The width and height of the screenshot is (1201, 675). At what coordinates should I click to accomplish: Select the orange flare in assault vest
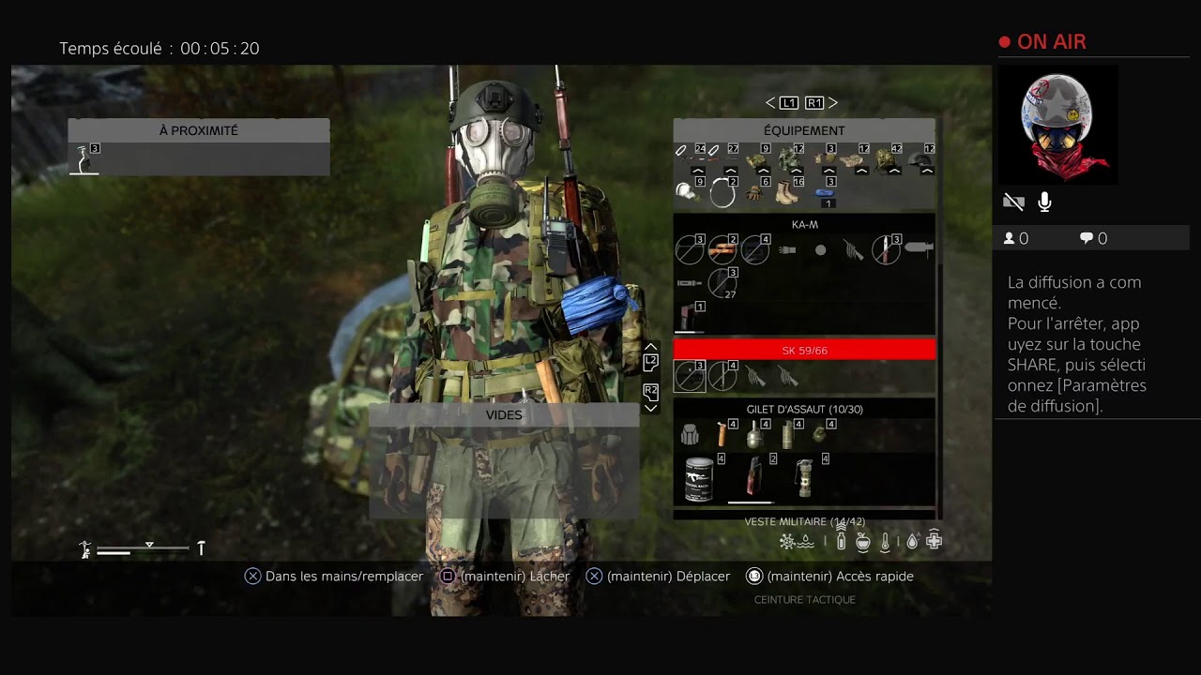coord(722,434)
